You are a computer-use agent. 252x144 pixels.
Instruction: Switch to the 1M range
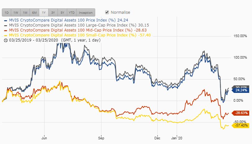click(25, 12)
